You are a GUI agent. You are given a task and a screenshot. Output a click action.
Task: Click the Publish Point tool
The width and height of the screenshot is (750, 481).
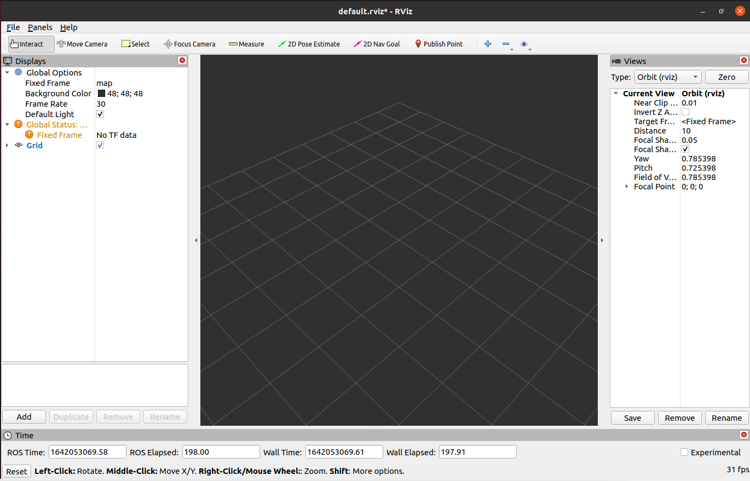[x=439, y=44]
